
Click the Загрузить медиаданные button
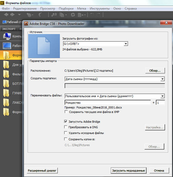point(129,171)
